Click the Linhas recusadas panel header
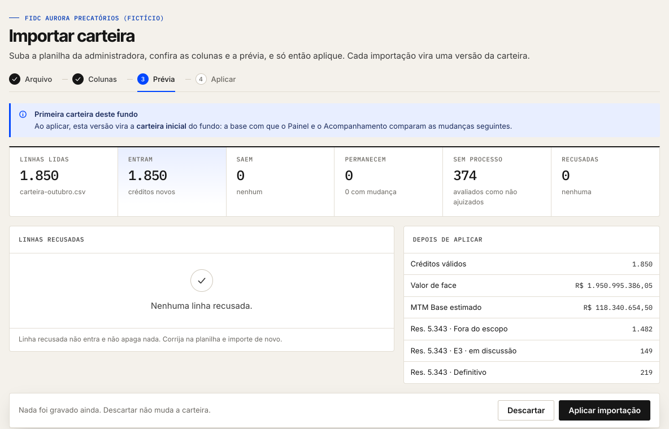This screenshot has height=429, width=669. click(x=201, y=240)
